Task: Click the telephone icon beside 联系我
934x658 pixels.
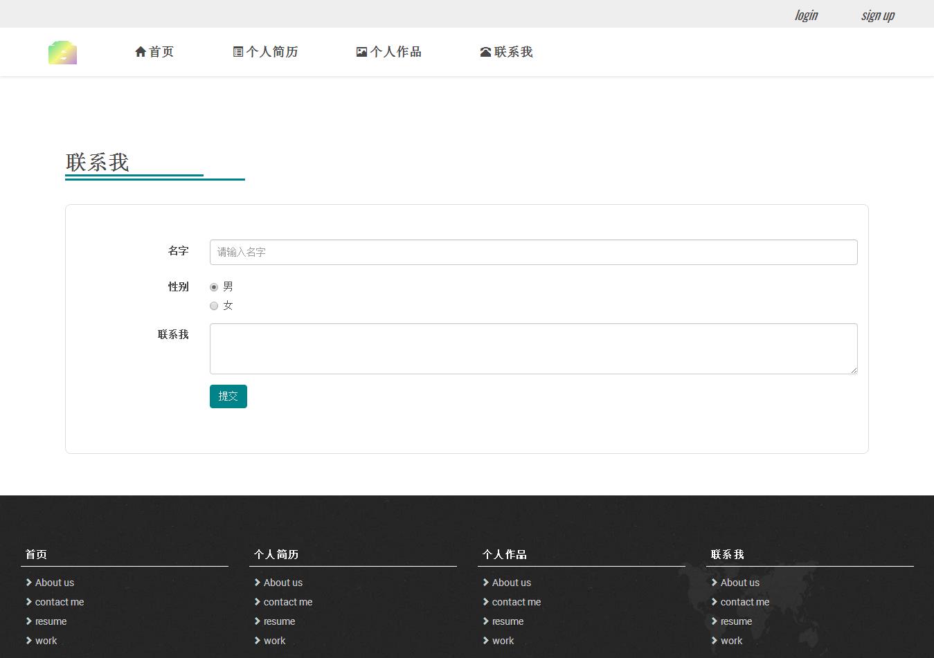Action: (x=485, y=52)
